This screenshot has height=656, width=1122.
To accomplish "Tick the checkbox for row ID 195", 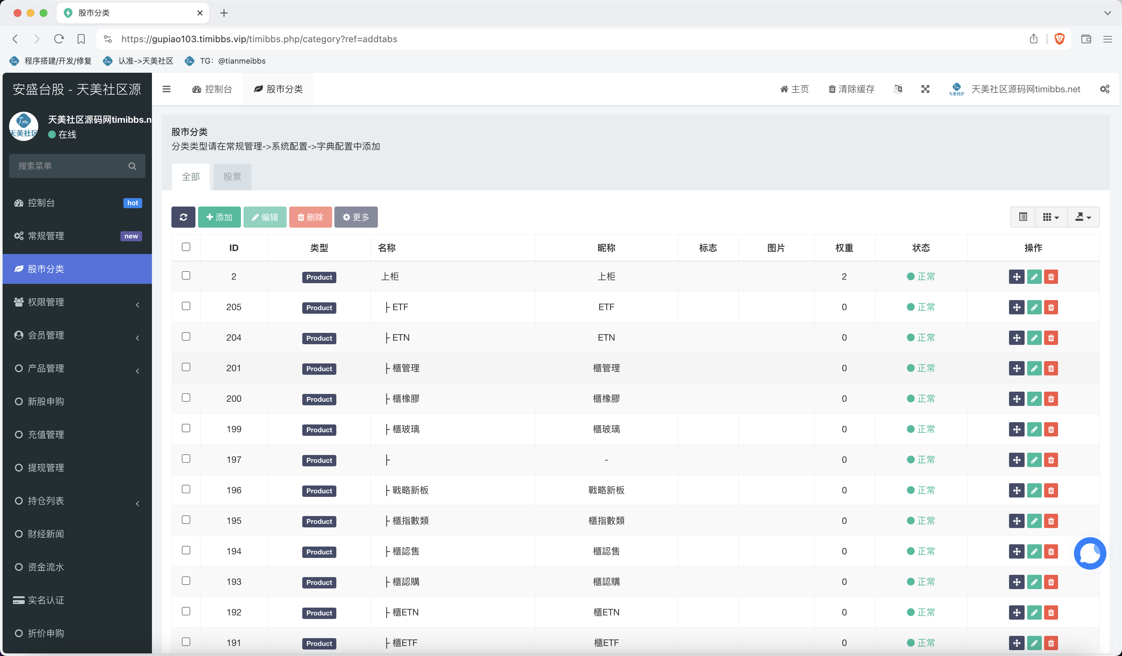I will 186,520.
